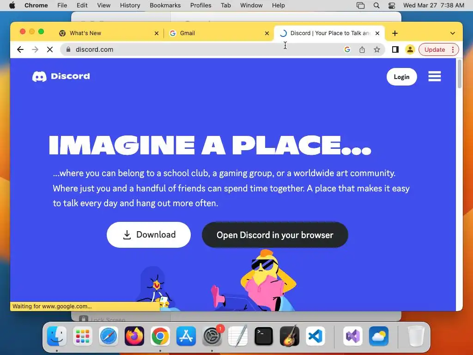Open the History menu
This screenshot has width=473, height=355.
pos(130,6)
